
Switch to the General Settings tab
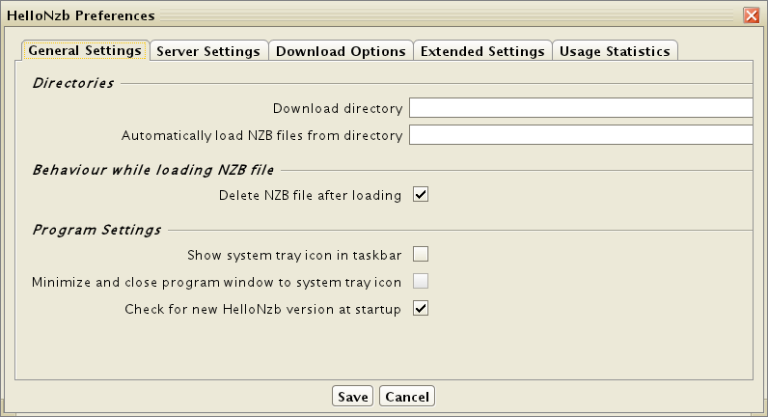(85, 50)
